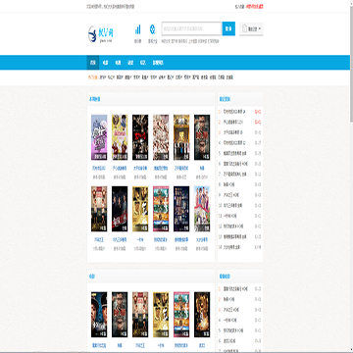
Task: Open the yellow poster with cartoon characters
Action: [x=120, y=137]
